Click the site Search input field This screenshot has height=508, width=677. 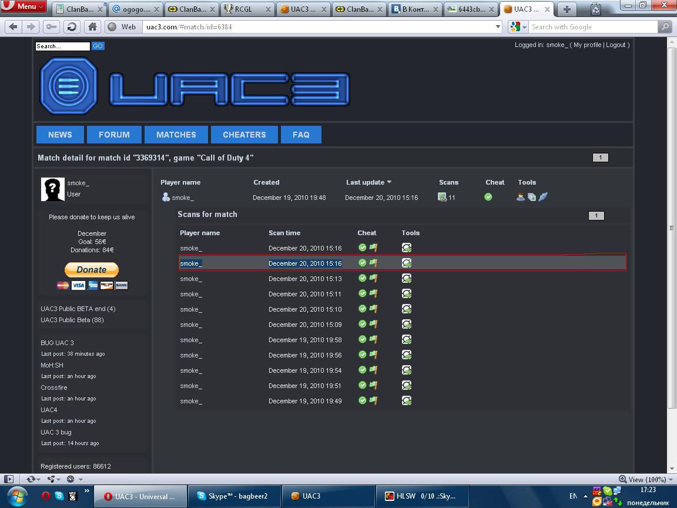coord(63,46)
